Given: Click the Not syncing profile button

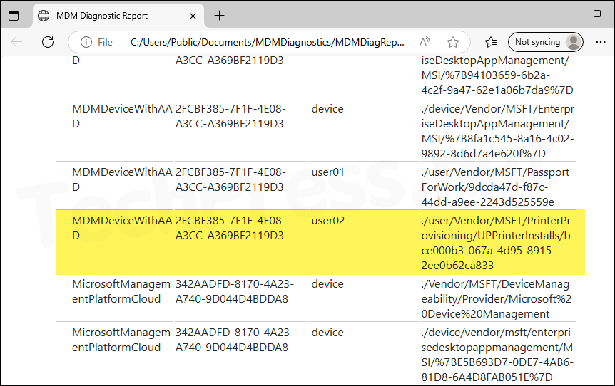Looking at the screenshot, I should click(x=546, y=42).
